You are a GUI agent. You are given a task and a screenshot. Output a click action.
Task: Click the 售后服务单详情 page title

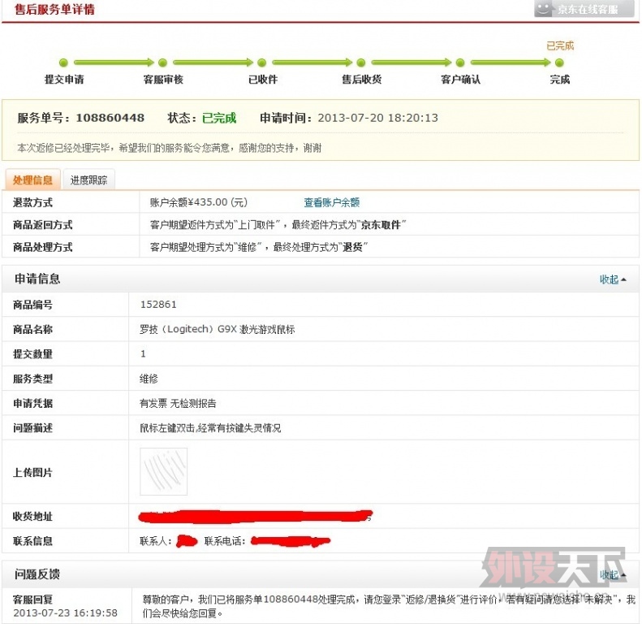point(54,9)
